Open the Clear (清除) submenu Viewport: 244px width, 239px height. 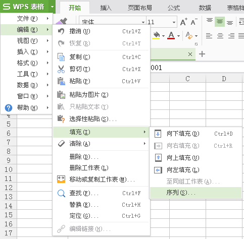tap(101, 144)
